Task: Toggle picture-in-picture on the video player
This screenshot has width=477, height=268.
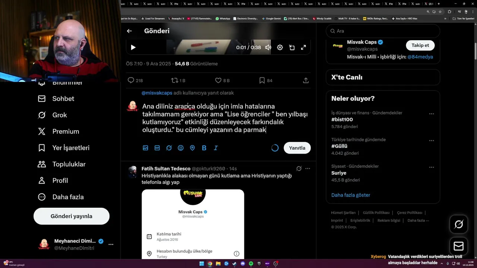Action: tap(292, 47)
